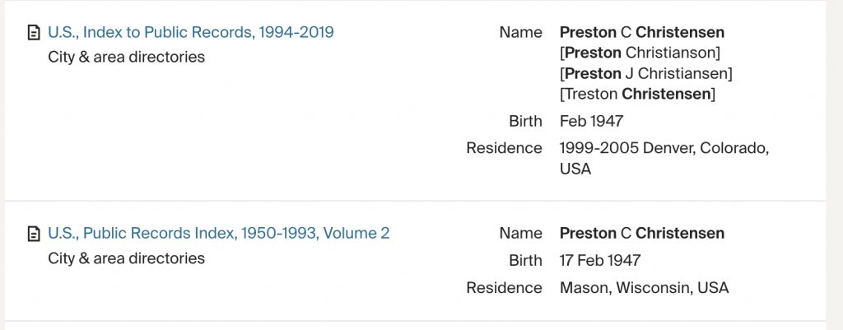Click document icon beside Index to Public Records
Viewport: 843px width, 330px height.
click(x=33, y=34)
